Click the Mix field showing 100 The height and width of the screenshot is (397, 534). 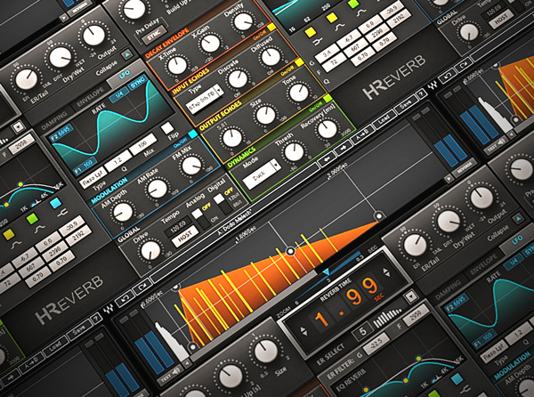143,143
